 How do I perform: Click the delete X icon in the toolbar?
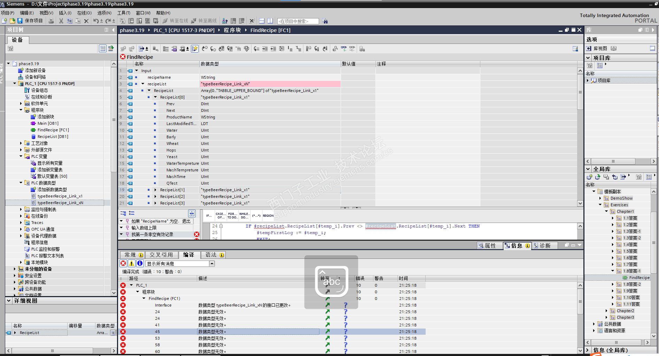coord(86,21)
